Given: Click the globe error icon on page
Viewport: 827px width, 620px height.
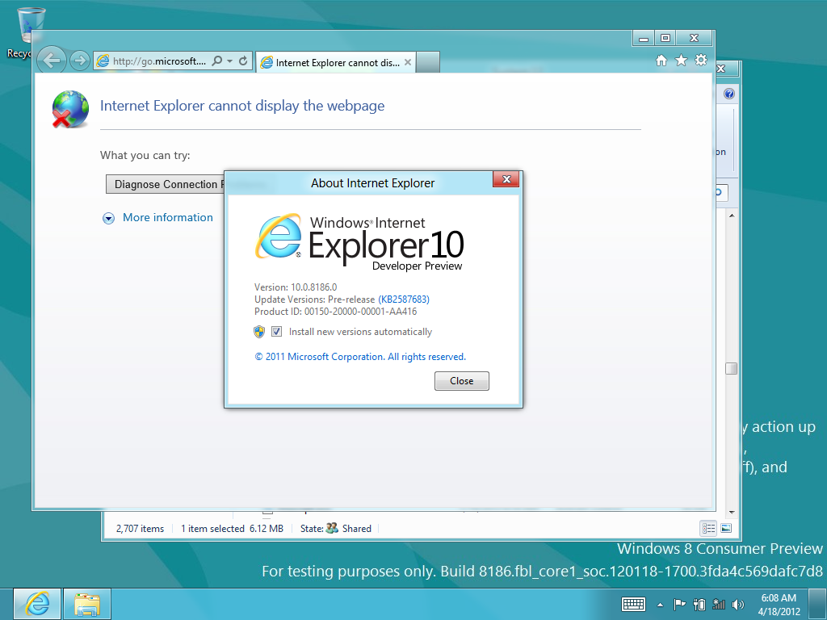Looking at the screenshot, I should tap(70, 109).
